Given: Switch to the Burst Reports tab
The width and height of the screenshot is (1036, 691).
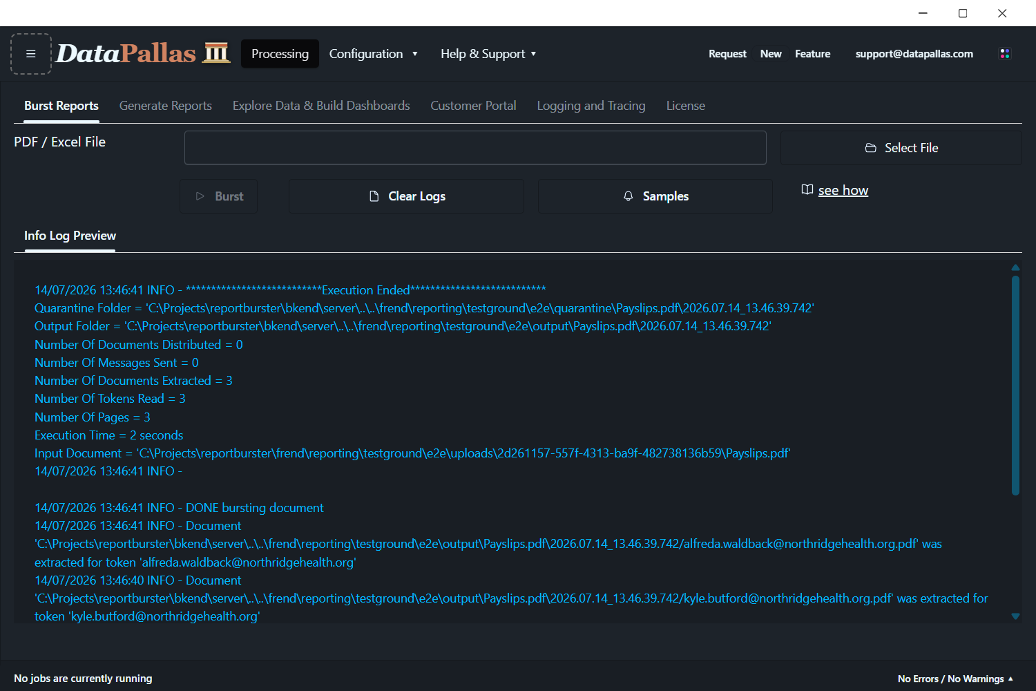Looking at the screenshot, I should point(61,106).
